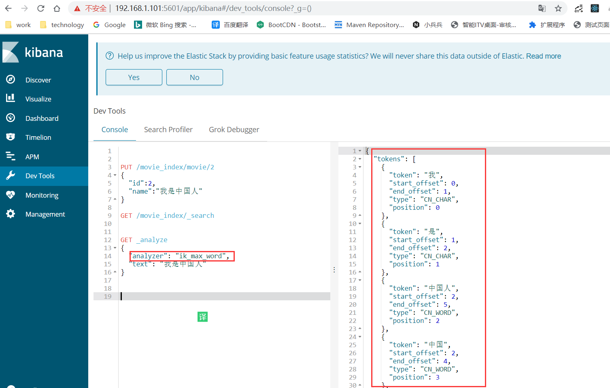Open Discover in sidebar menu
The width and height of the screenshot is (610, 388).
(x=38, y=80)
